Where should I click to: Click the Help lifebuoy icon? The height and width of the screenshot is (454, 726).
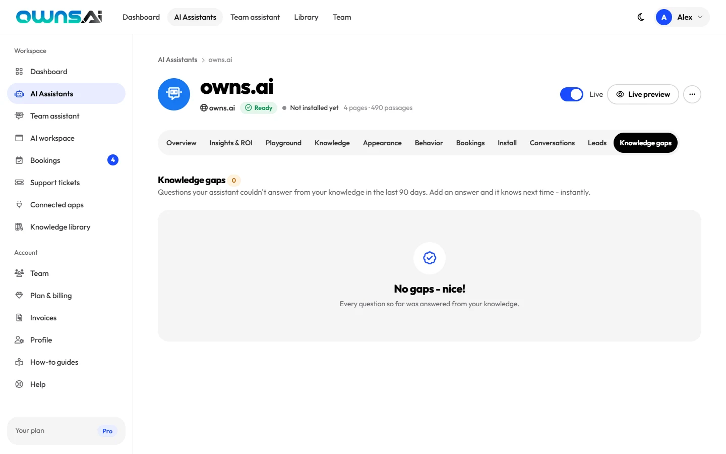click(19, 384)
